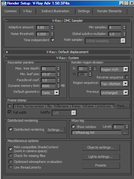Screen dimensions: 134x179
Task: Click the Dynamic memory limit field 6000
Action: (48, 86)
